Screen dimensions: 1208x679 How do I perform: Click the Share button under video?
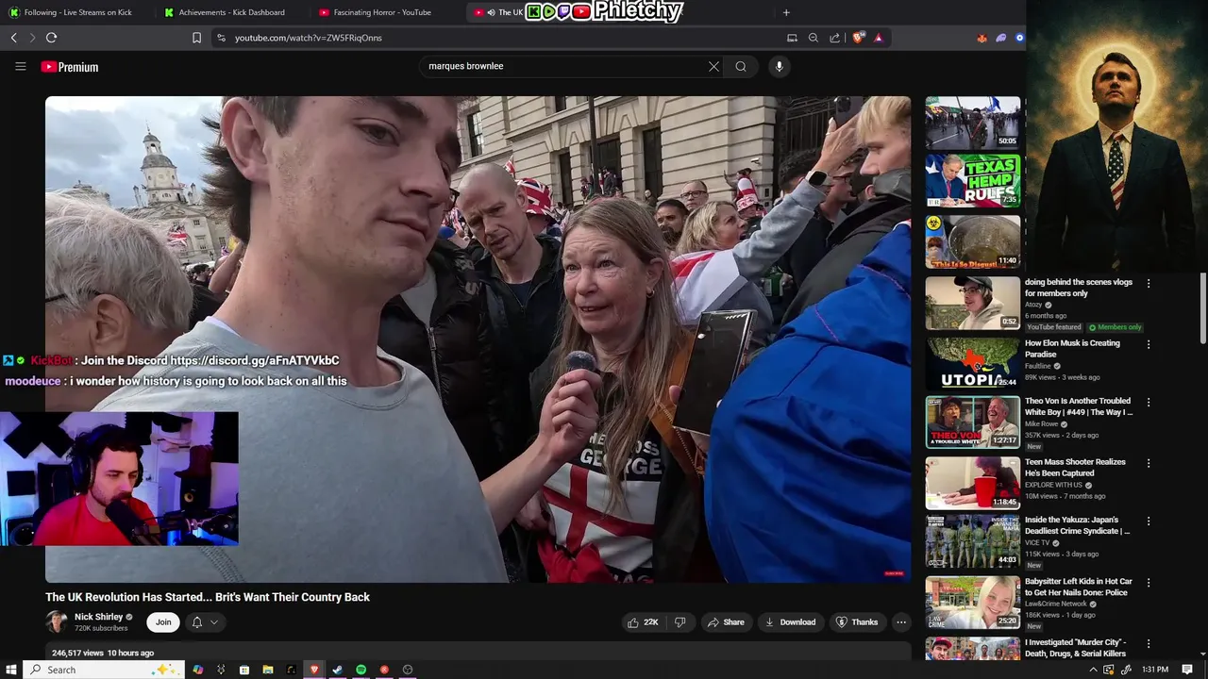click(x=726, y=622)
